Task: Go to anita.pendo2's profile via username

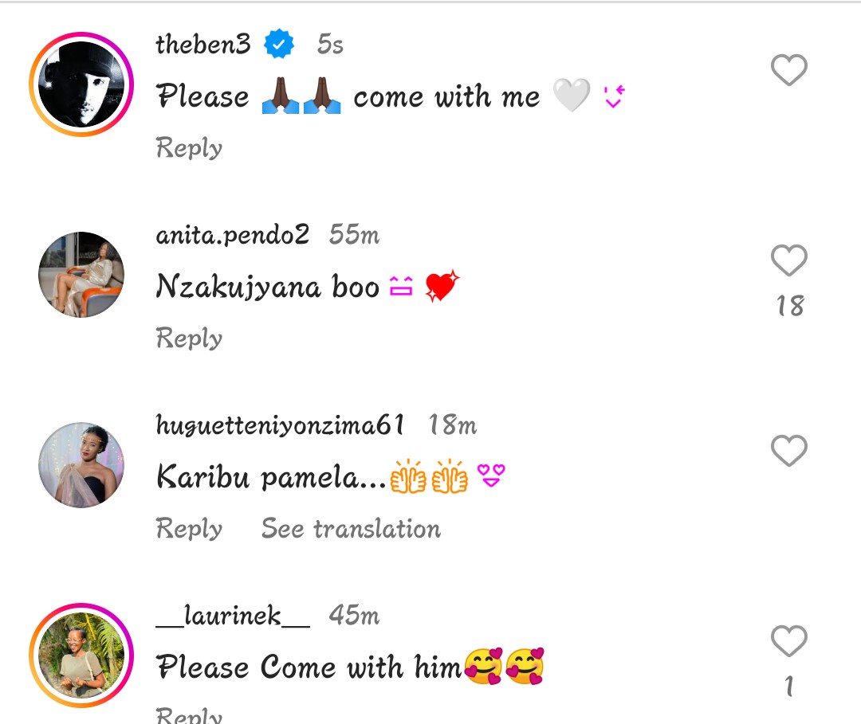Action: pyautogui.click(x=232, y=235)
